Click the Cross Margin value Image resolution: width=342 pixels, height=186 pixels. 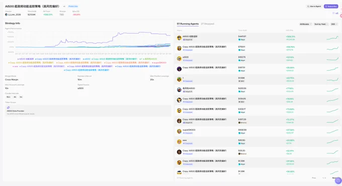click(x=12, y=80)
